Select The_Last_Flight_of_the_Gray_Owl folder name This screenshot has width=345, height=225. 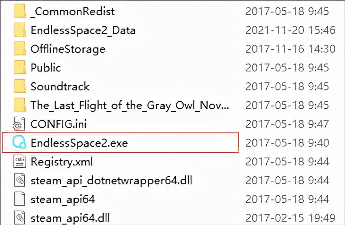pyautogui.click(x=130, y=106)
